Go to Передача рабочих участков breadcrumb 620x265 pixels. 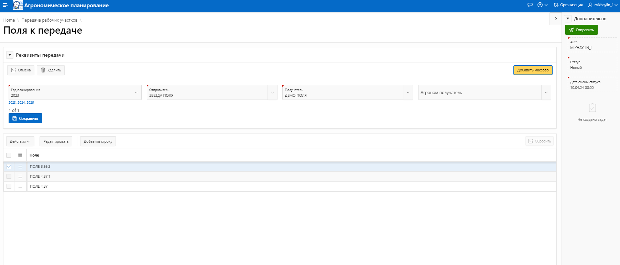pos(49,20)
